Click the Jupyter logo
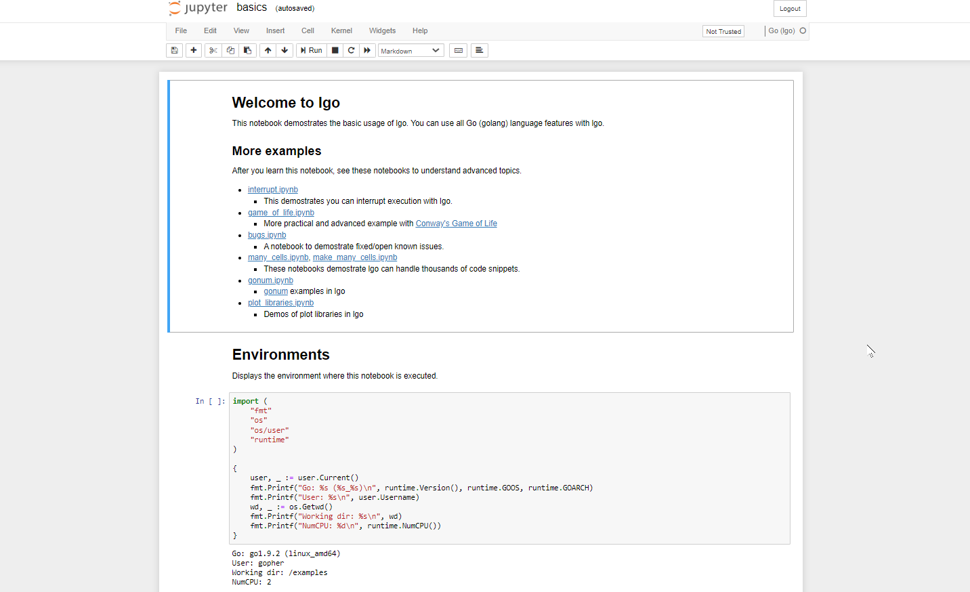Screen dimensions: 970x592 click(198, 8)
